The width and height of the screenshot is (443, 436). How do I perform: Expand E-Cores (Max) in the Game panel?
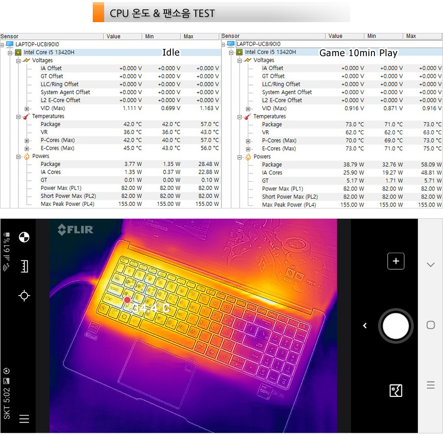pos(248,149)
